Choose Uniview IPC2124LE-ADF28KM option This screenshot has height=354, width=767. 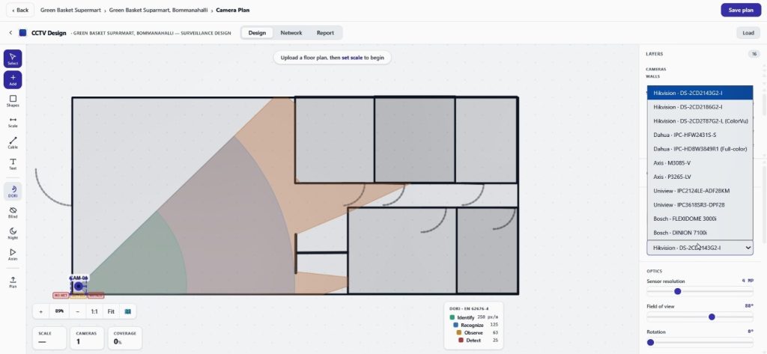click(700, 191)
